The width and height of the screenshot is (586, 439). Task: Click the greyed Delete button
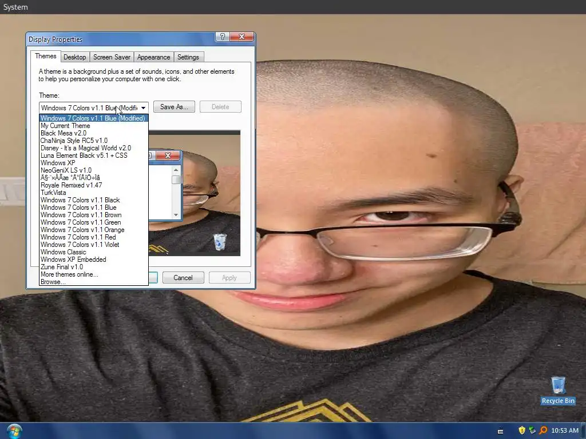(220, 107)
